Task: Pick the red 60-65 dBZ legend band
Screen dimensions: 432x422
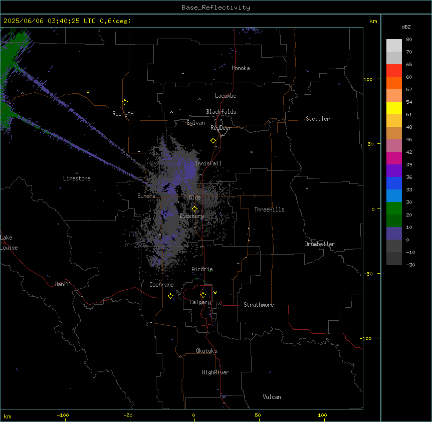Action: pyautogui.click(x=394, y=71)
